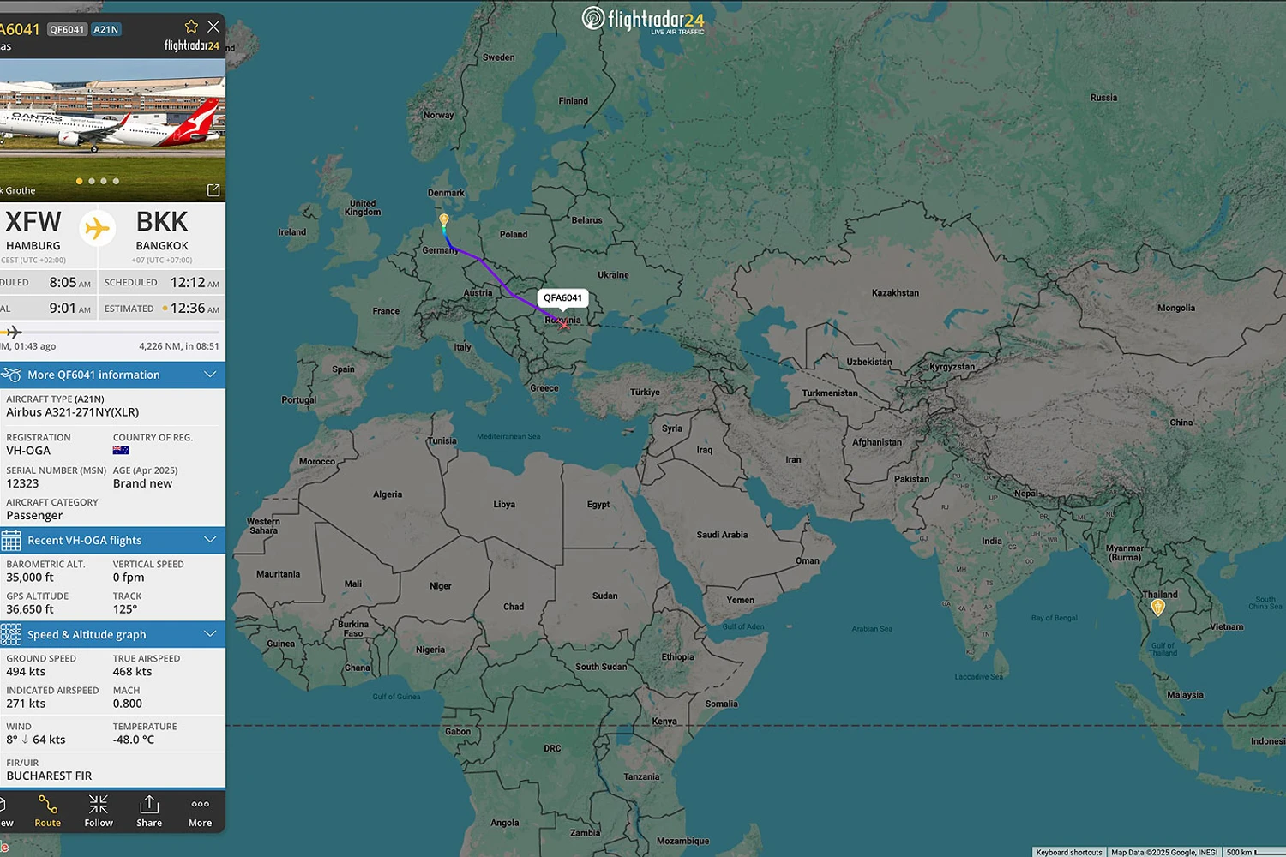Open aircraft photo in external link icon
The image size is (1286, 857).
pos(213,190)
